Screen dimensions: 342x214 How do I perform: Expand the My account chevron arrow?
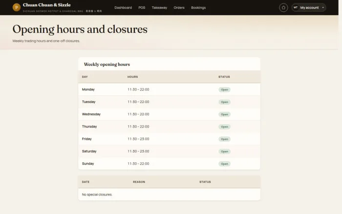pyautogui.click(x=323, y=8)
